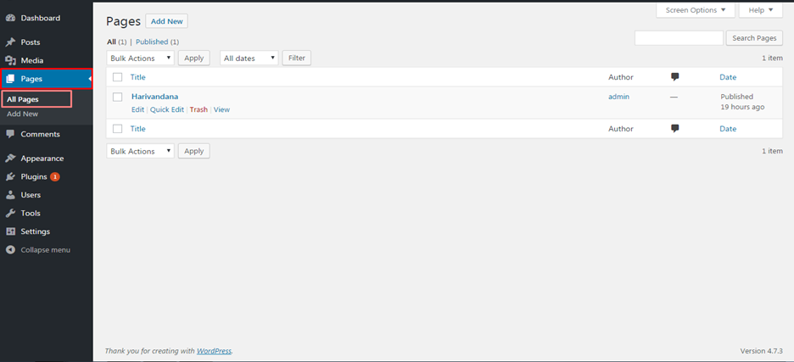794x362 pixels.
Task: Click the search pages input field
Action: [679, 38]
